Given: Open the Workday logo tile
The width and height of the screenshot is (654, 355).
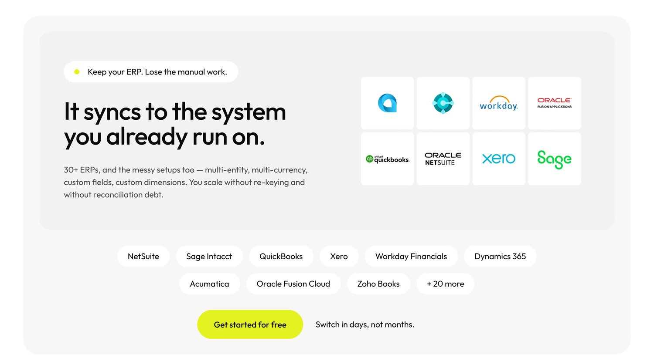Looking at the screenshot, I should [499, 103].
